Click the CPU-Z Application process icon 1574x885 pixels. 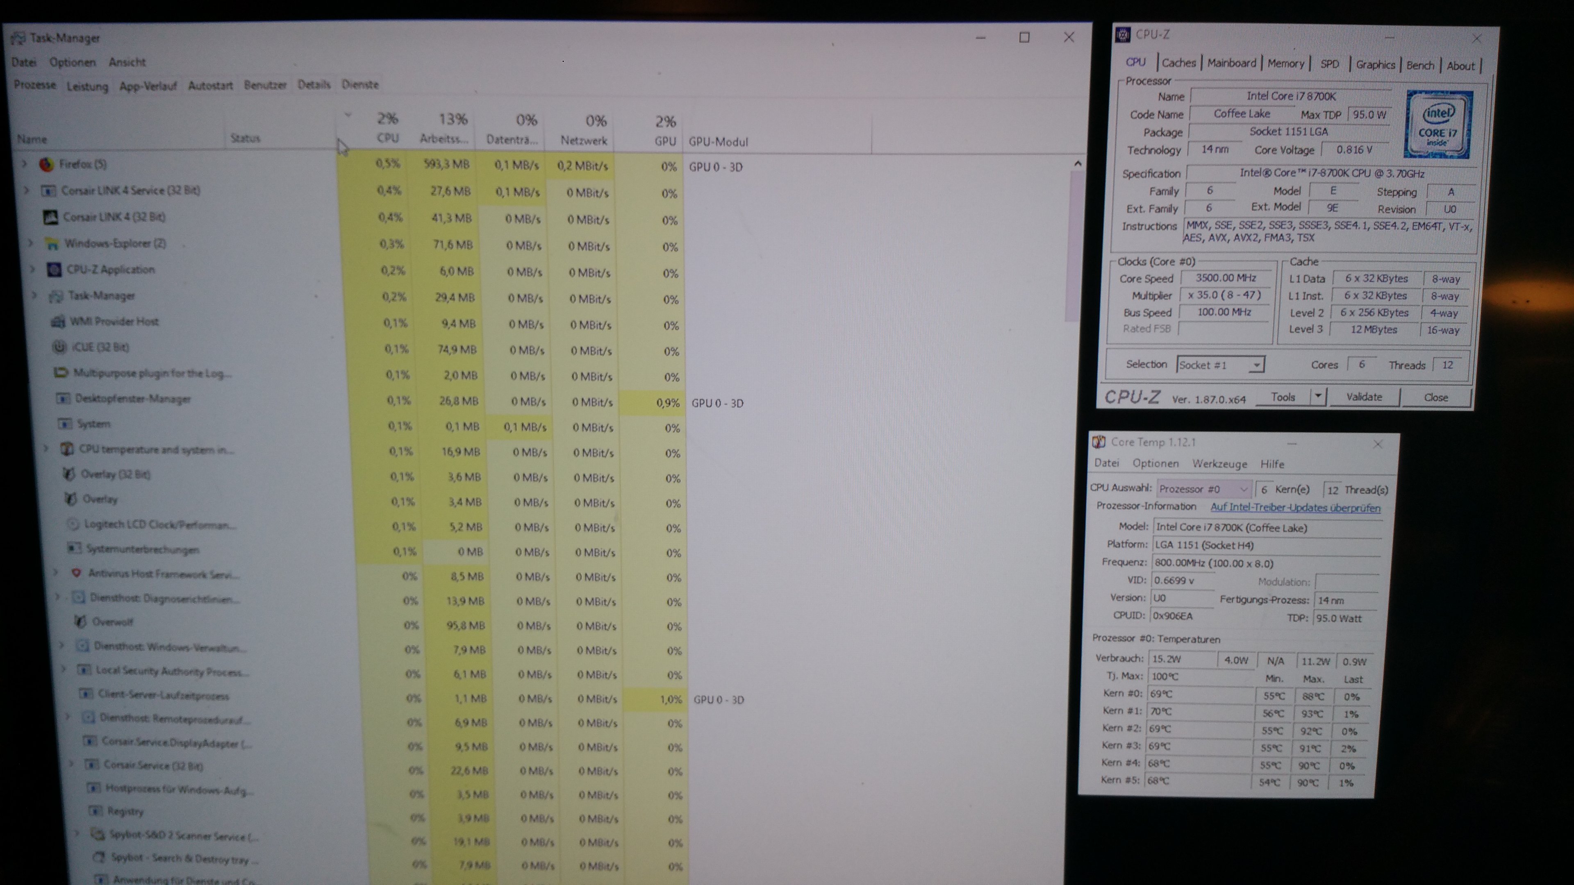(55, 269)
